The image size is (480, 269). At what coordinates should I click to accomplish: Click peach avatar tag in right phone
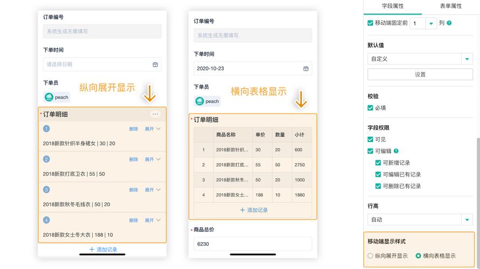(207, 101)
